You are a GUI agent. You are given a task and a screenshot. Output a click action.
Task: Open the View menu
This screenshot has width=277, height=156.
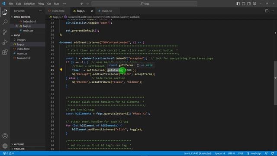(x=41, y=4)
